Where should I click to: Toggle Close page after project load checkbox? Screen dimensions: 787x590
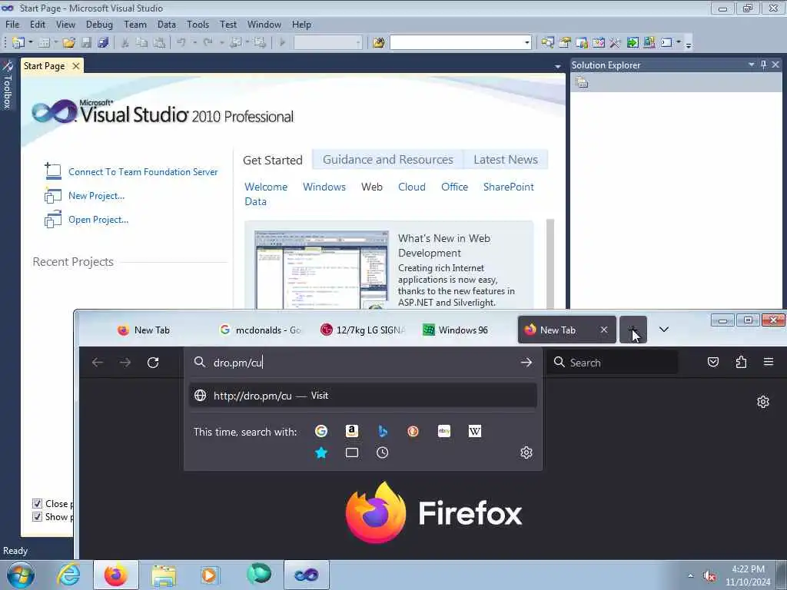click(x=37, y=504)
